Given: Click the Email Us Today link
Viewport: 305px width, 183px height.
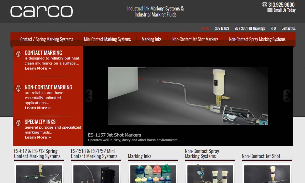Looking at the screenshot, I should [x=284, y=10].
